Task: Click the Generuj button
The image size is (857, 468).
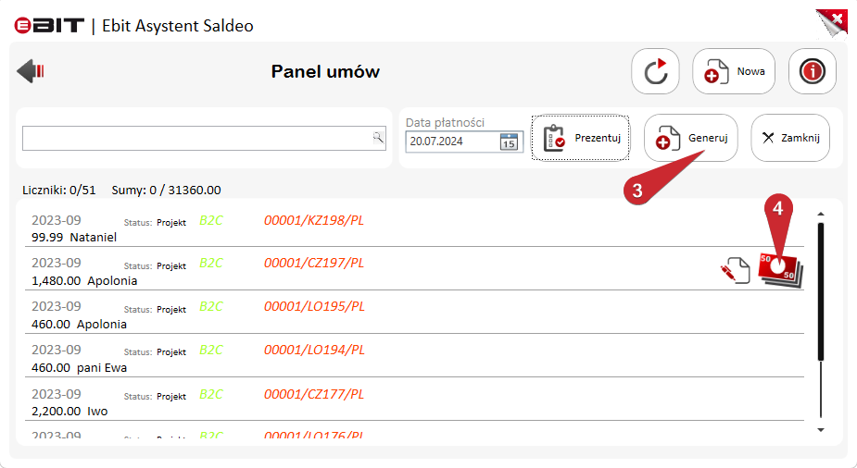Action: [691, 138]
